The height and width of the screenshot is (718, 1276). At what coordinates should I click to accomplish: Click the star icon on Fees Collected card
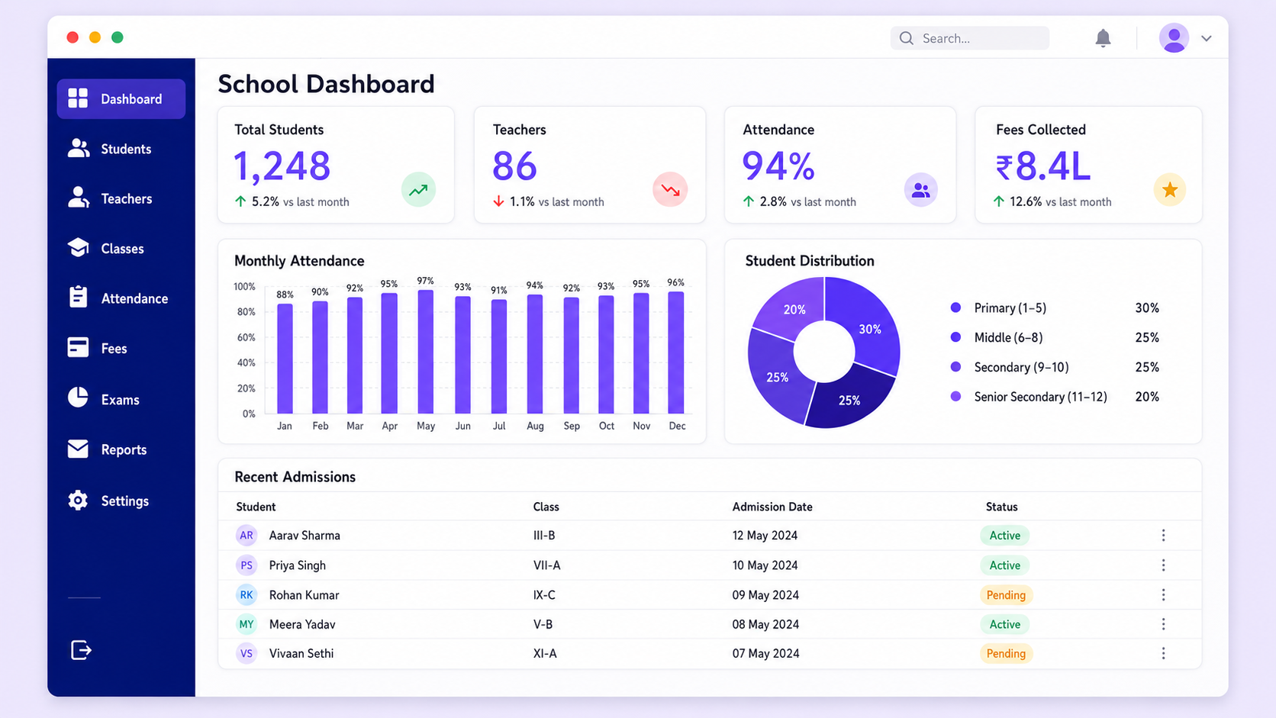(x=1170, y=190)
